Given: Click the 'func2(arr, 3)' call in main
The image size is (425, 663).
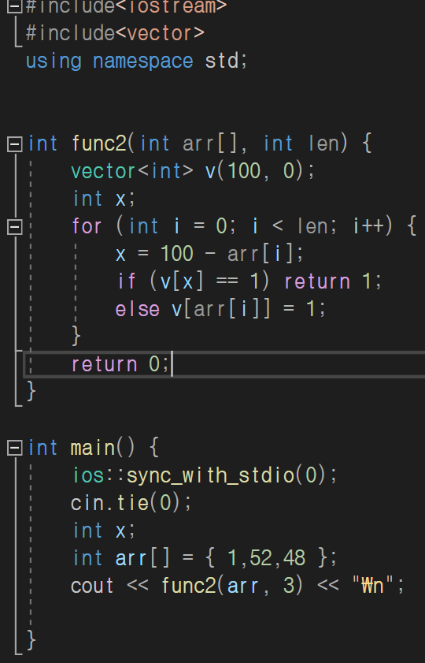Looking at the screenshot, I should pyautogui.click(x=232, y=586).
